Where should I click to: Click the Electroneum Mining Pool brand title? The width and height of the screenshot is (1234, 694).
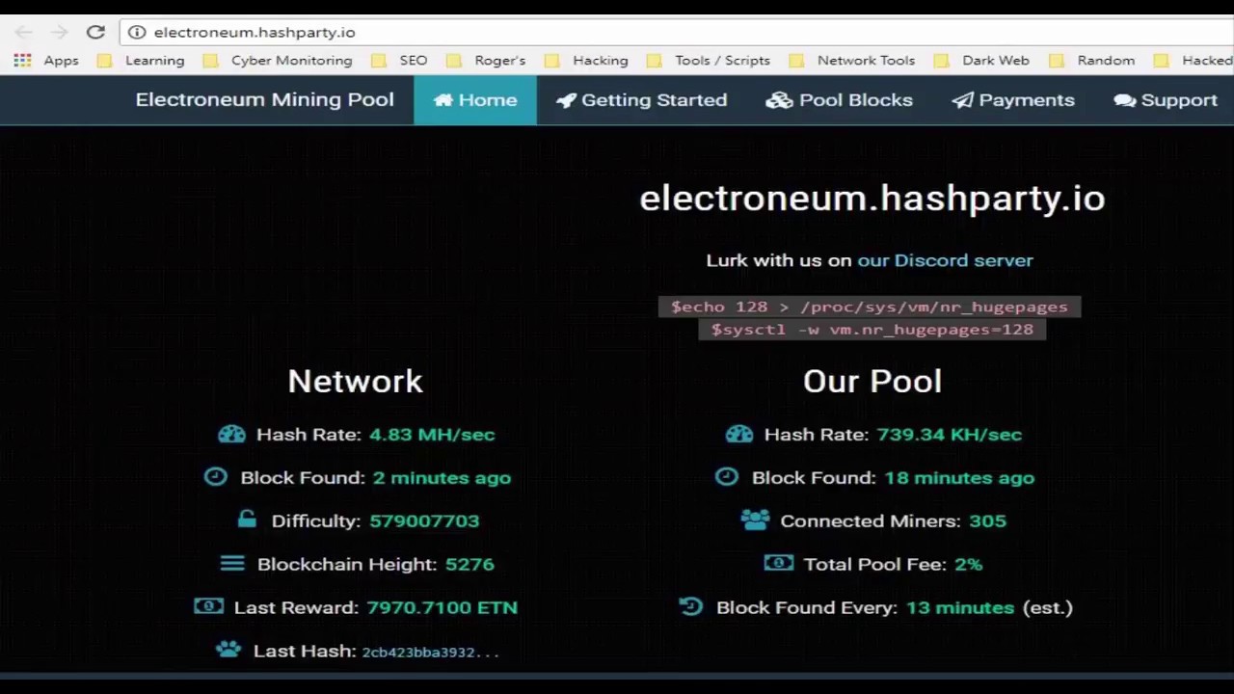[x=264, y=100]
